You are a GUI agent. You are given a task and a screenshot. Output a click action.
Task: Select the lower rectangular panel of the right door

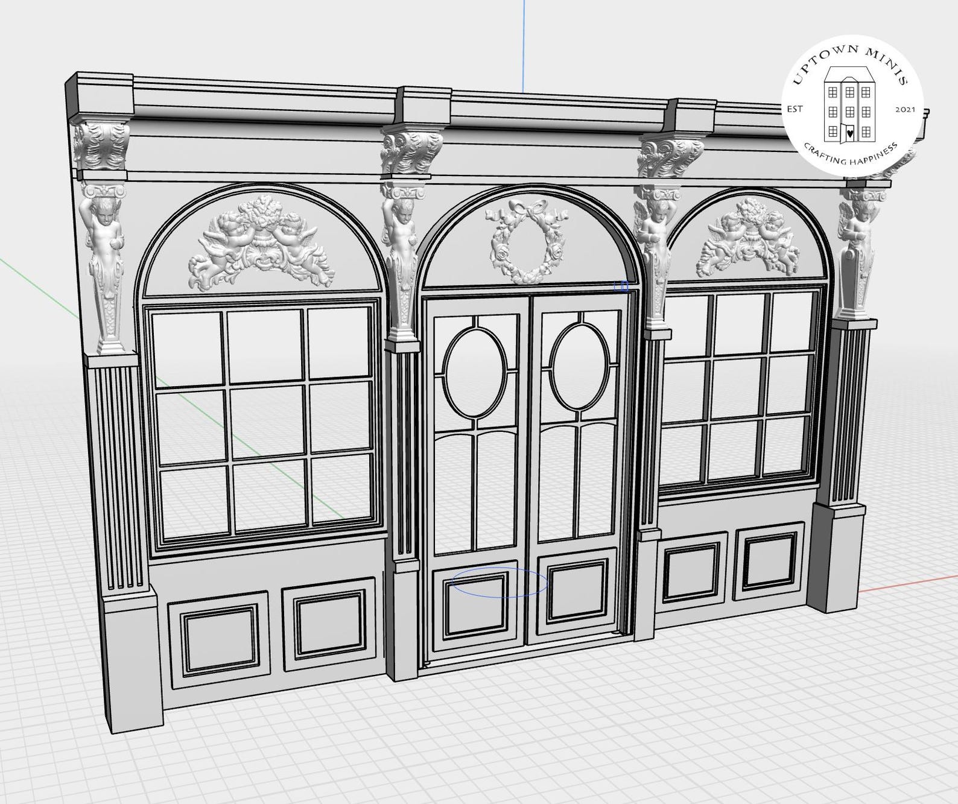577,592
